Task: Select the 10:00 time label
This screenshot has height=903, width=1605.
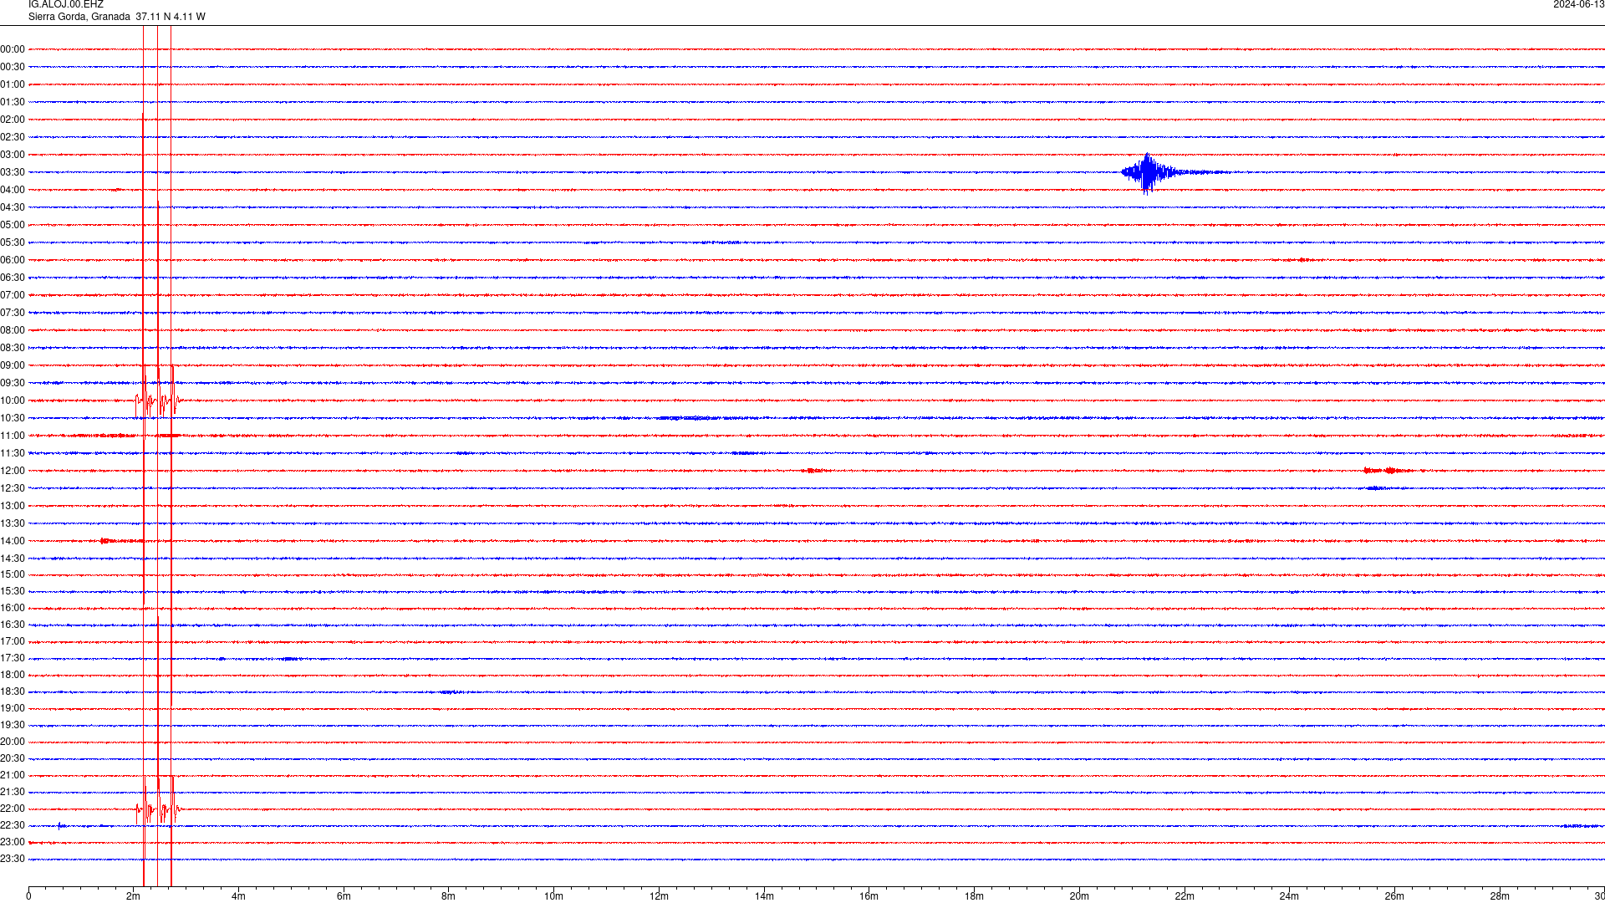Action: coord(13,400)
